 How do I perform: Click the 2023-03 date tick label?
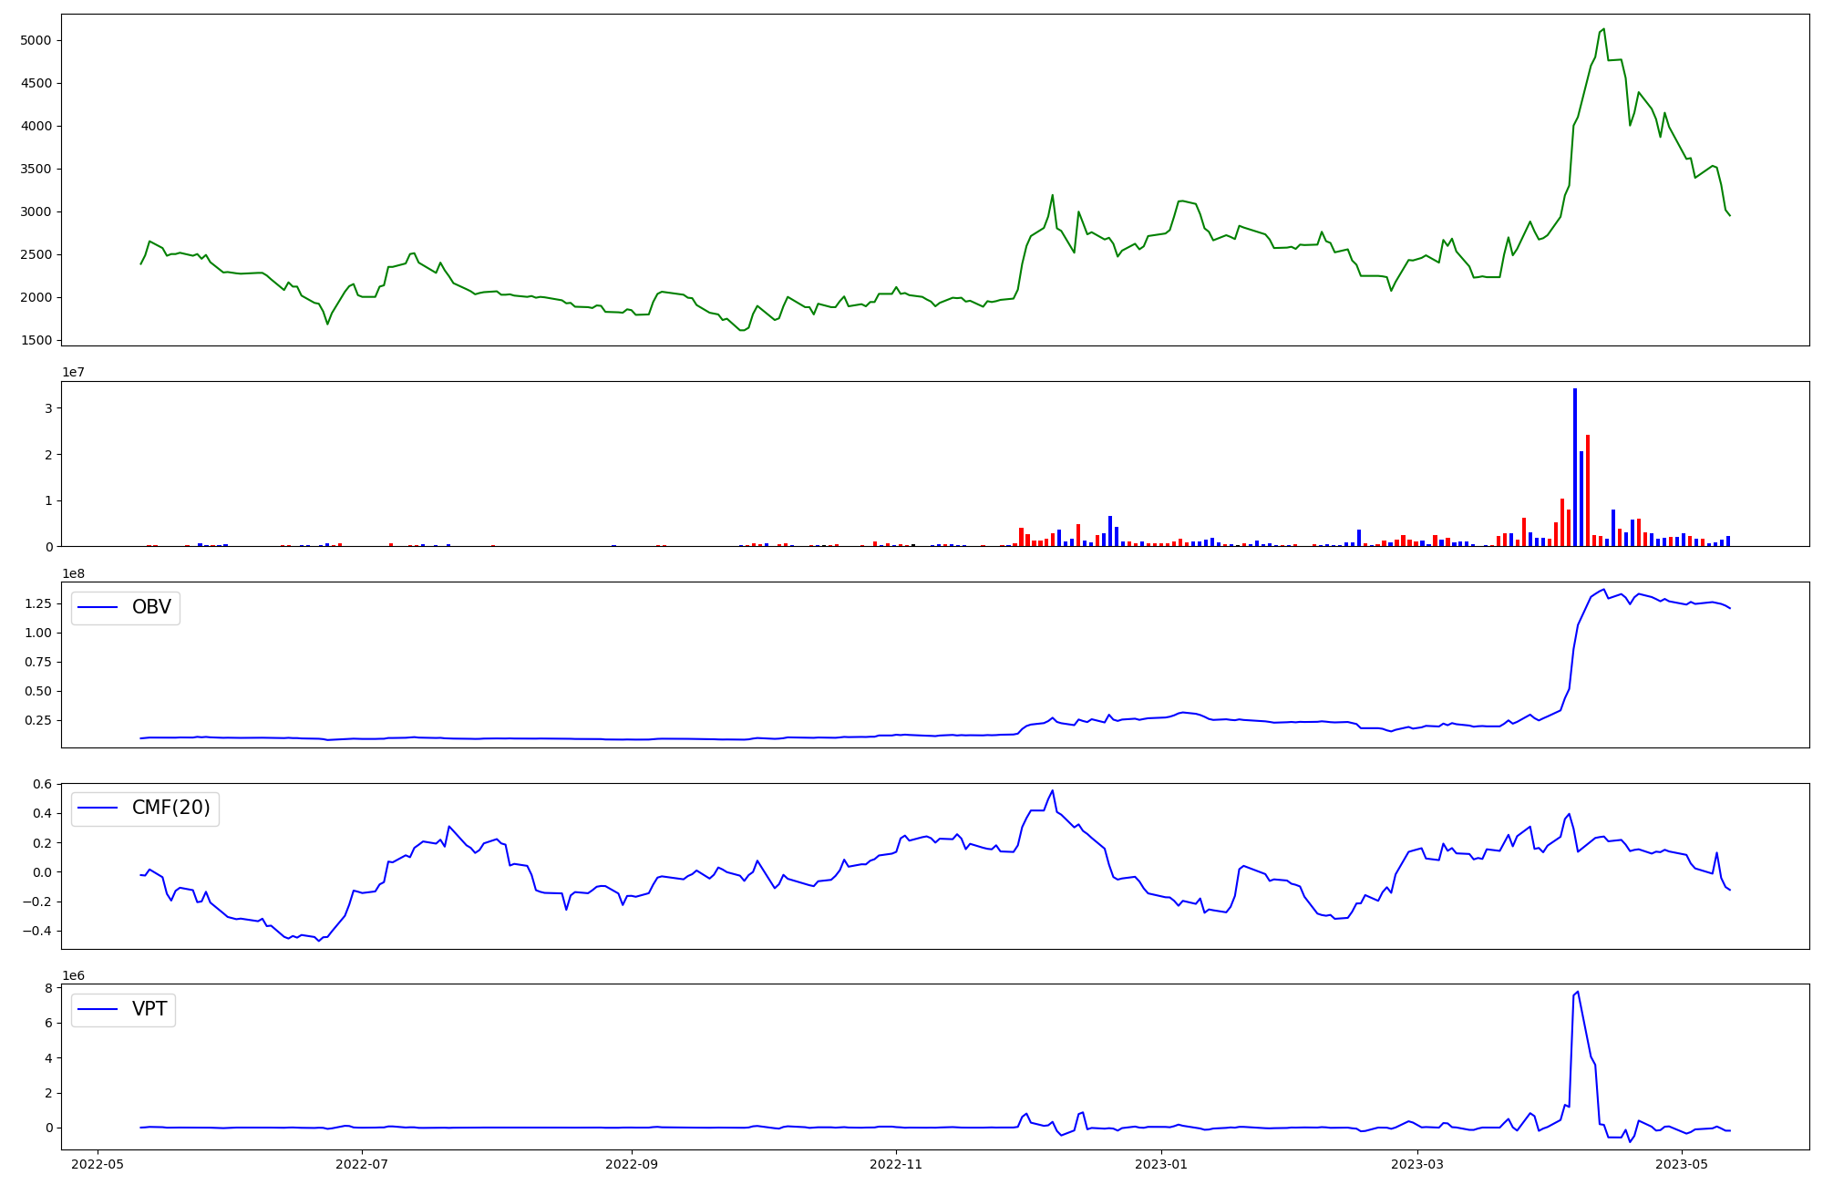(1418, 1164)
